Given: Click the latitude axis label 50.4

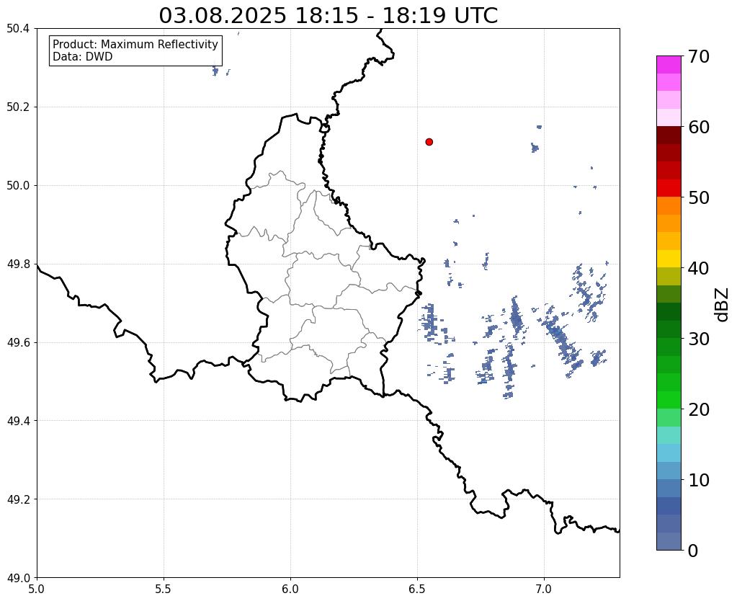Looking at the screenshot, I should (x=18, y=29).
